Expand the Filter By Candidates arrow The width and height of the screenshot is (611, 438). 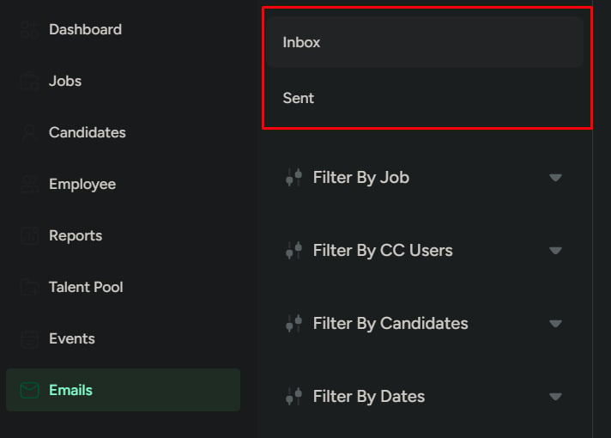[555, 324]
